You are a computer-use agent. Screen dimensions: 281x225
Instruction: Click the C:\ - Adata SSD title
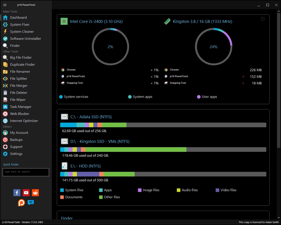pos(91,117)
